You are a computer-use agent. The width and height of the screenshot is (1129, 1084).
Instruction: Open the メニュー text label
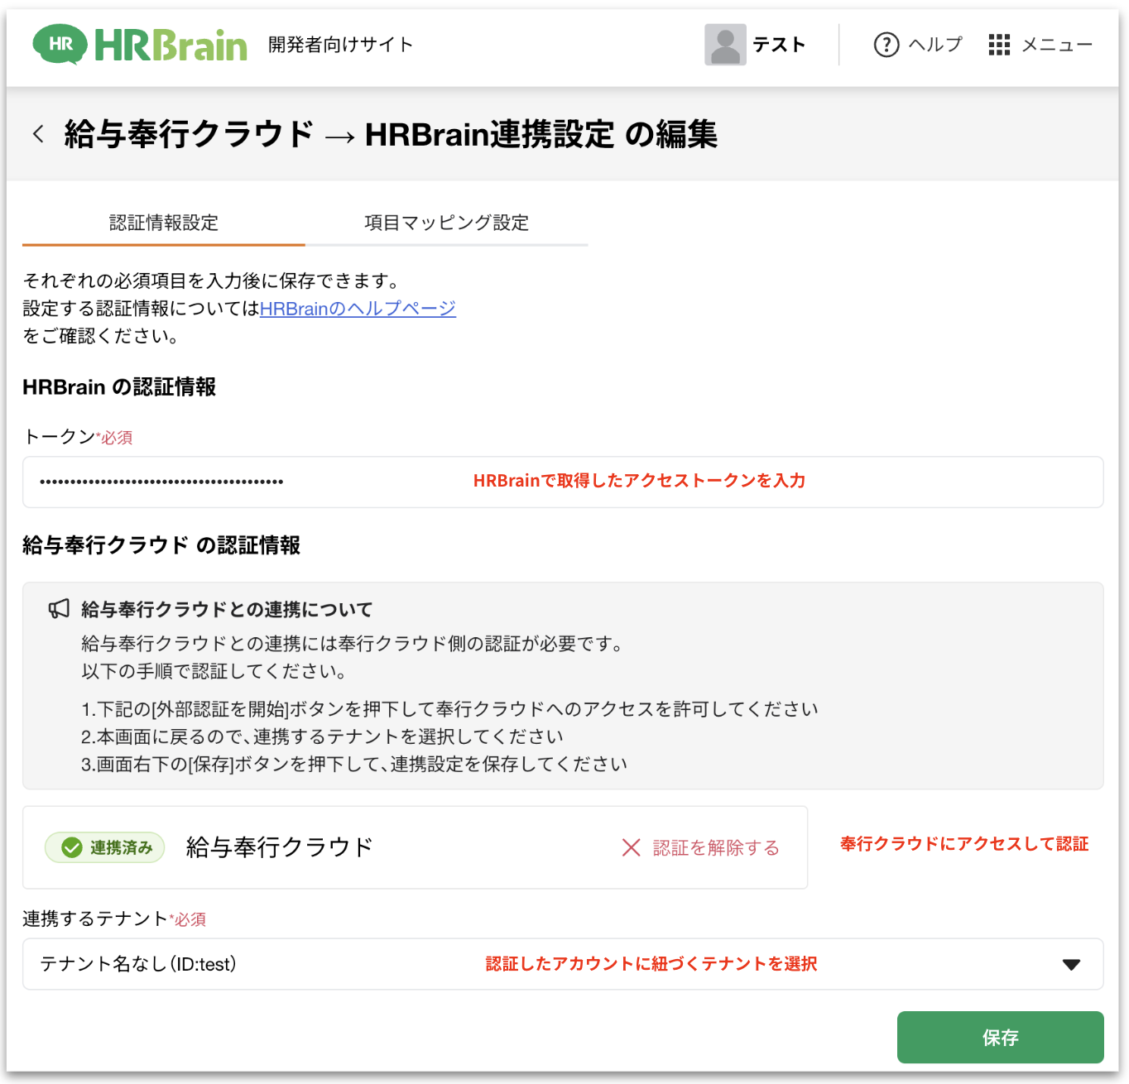point(1057,45)
